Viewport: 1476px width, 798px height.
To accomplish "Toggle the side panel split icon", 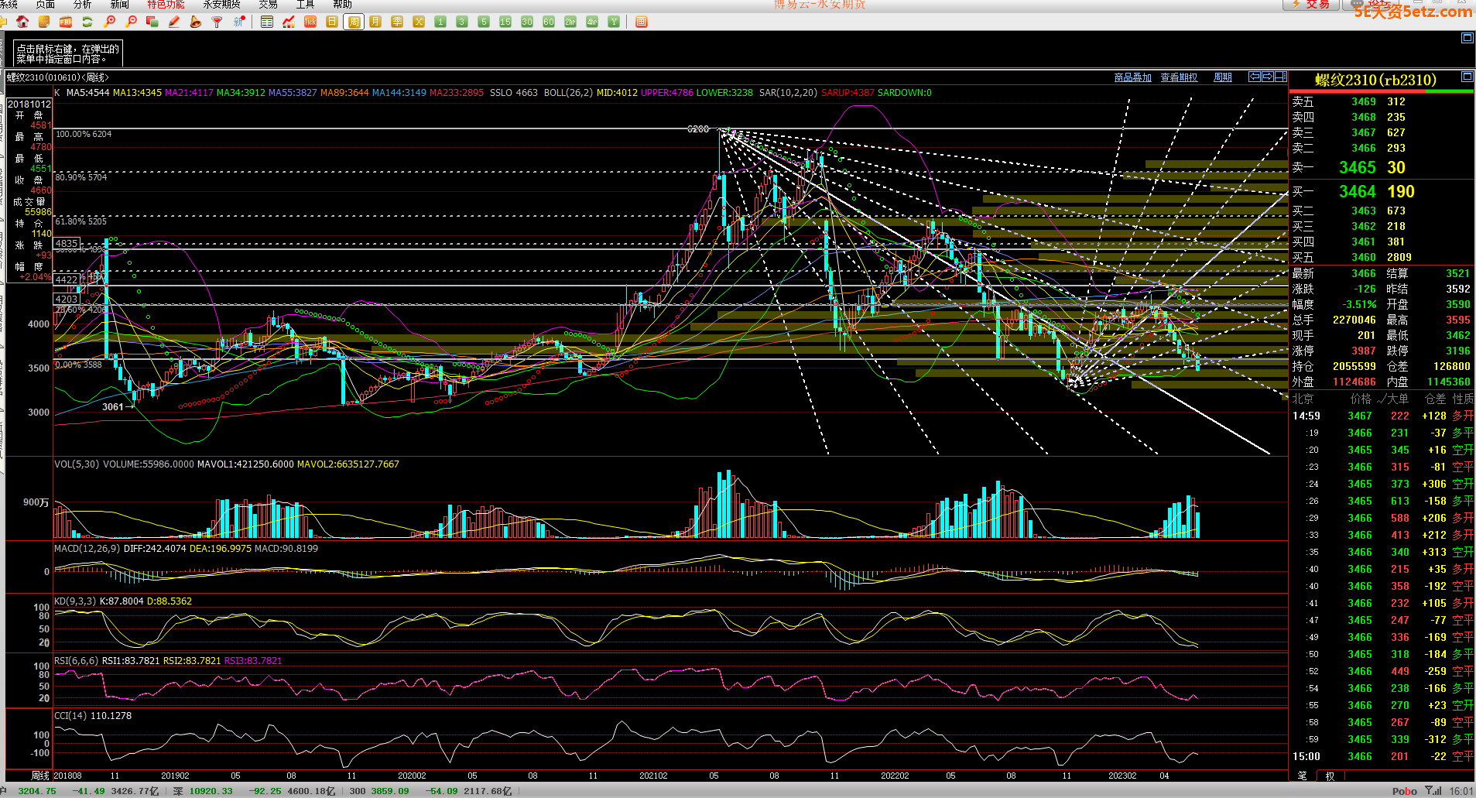I will click(x=1281, y=77).
